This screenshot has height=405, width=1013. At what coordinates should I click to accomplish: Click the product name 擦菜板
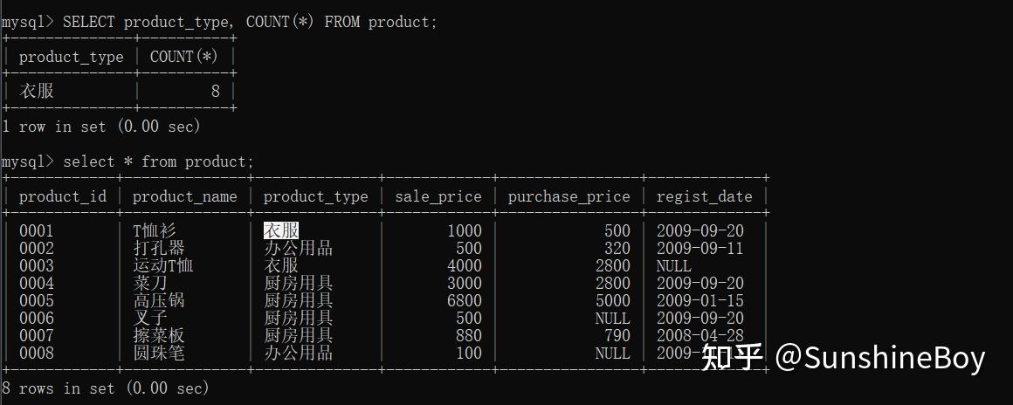pos(158,335)
